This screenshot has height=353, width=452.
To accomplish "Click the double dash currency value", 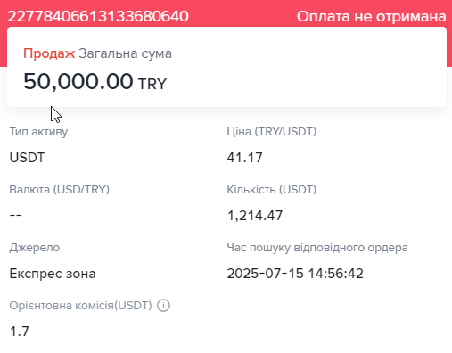I will click(x=15, y=215).
